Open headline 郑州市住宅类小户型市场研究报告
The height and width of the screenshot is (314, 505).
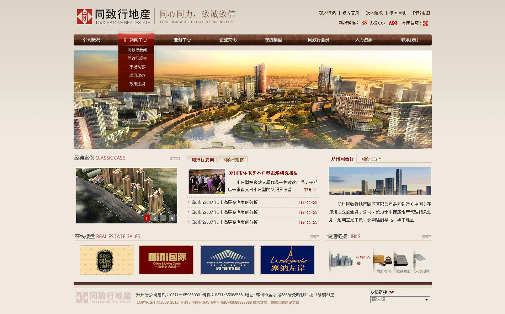264,173
